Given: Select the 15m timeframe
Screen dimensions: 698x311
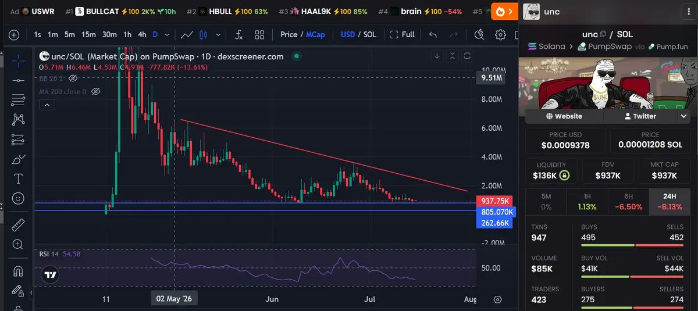Looking at the screenshot, I should [x=88, y=35].
